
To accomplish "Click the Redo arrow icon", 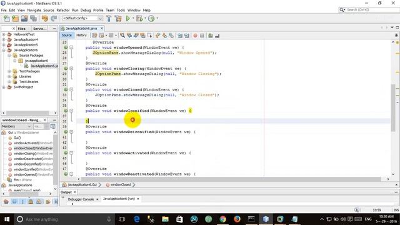I will click(x=54, y=18).
